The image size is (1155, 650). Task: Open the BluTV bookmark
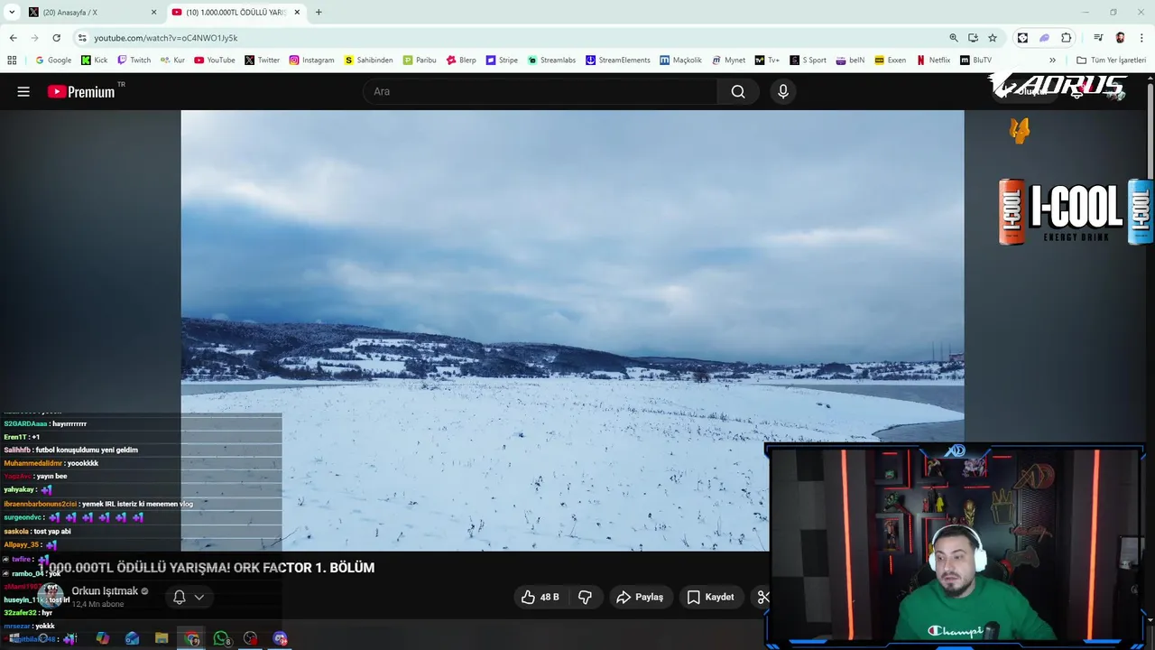(x=976, y=60)
